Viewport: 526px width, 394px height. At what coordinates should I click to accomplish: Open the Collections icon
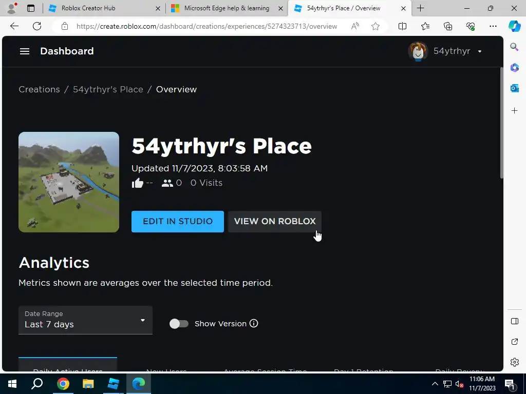tap(448, 26)
